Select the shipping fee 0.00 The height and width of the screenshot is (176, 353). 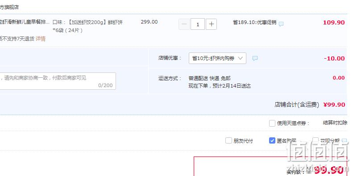click(x=339, y=78)
